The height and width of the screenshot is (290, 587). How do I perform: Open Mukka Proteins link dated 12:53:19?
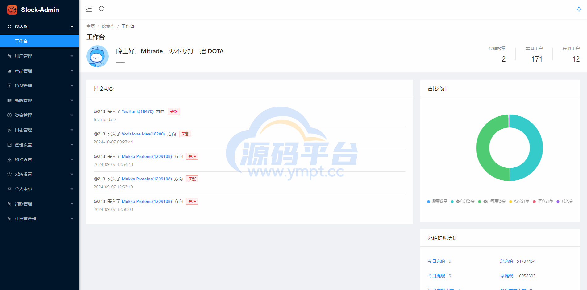[x=147, y=179]
